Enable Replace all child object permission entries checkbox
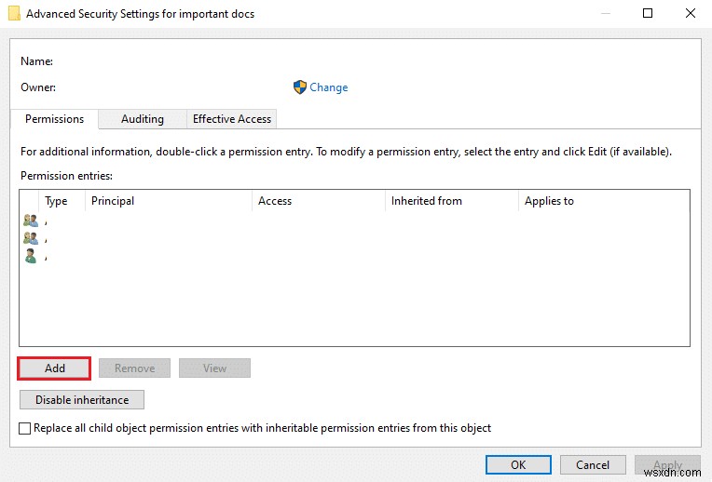 coord(25,428)
